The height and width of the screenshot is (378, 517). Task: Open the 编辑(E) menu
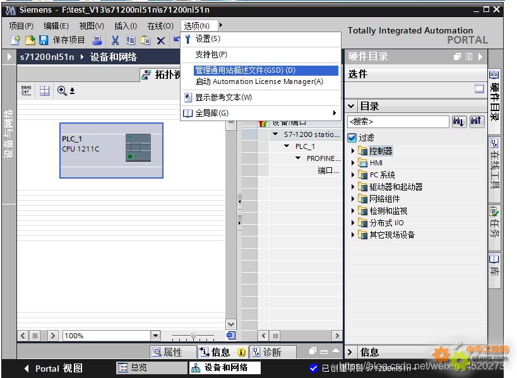56,26
